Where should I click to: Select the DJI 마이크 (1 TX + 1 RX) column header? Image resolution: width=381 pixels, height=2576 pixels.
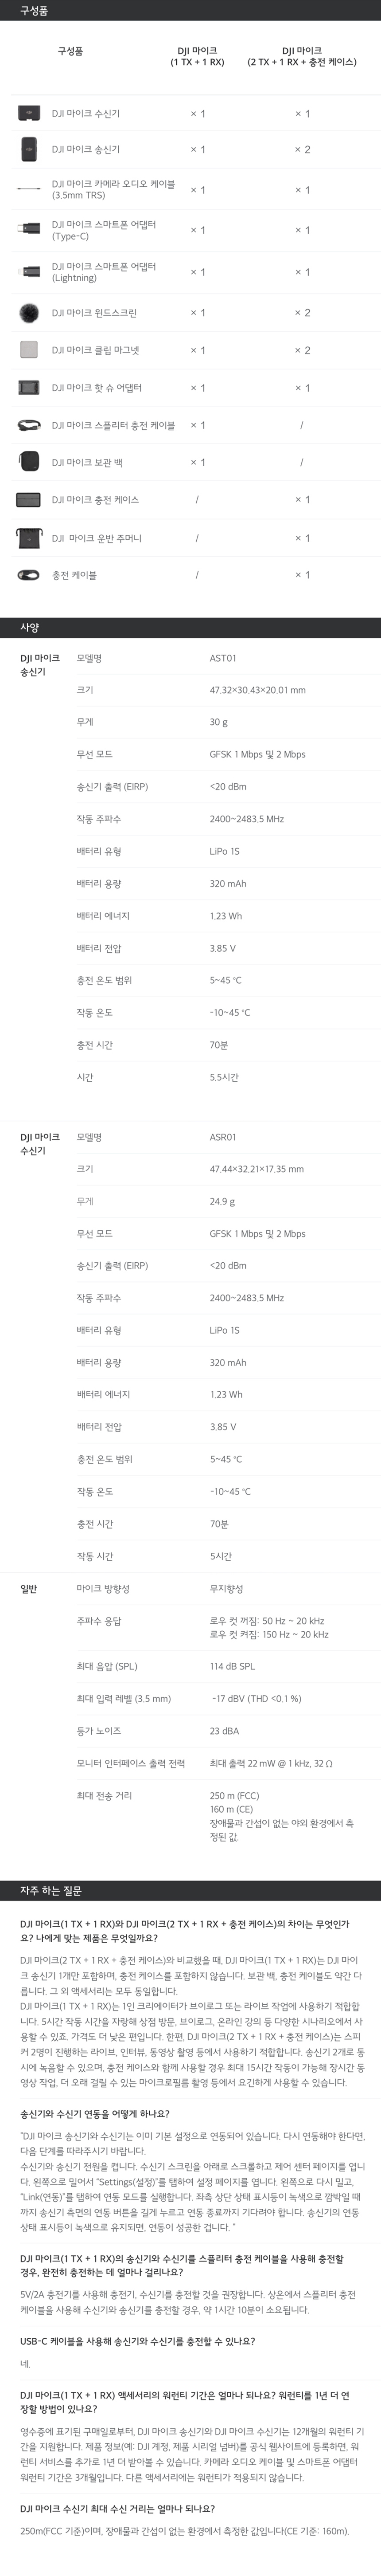[x=197, y=56]
